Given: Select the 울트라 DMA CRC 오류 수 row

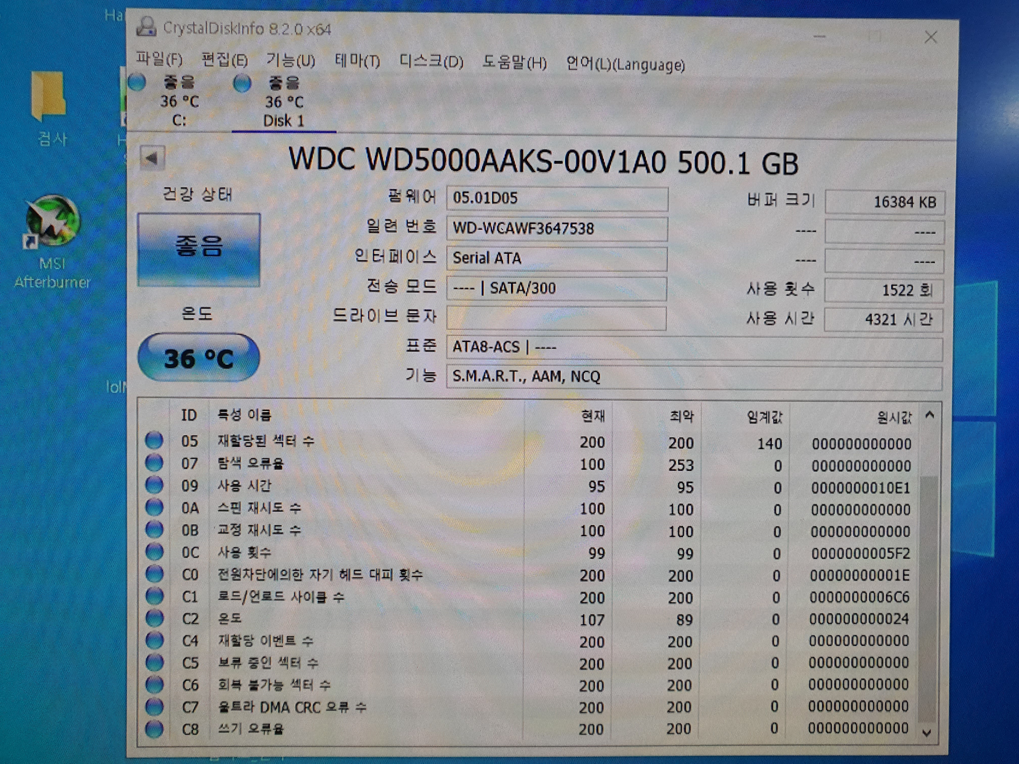Looking at the screenshot, I should click(527, 707).
